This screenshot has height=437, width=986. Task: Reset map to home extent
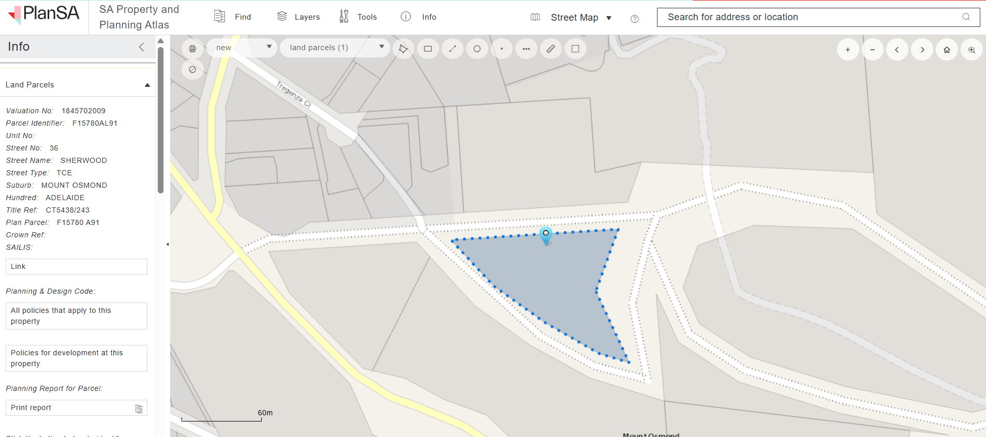947,50
